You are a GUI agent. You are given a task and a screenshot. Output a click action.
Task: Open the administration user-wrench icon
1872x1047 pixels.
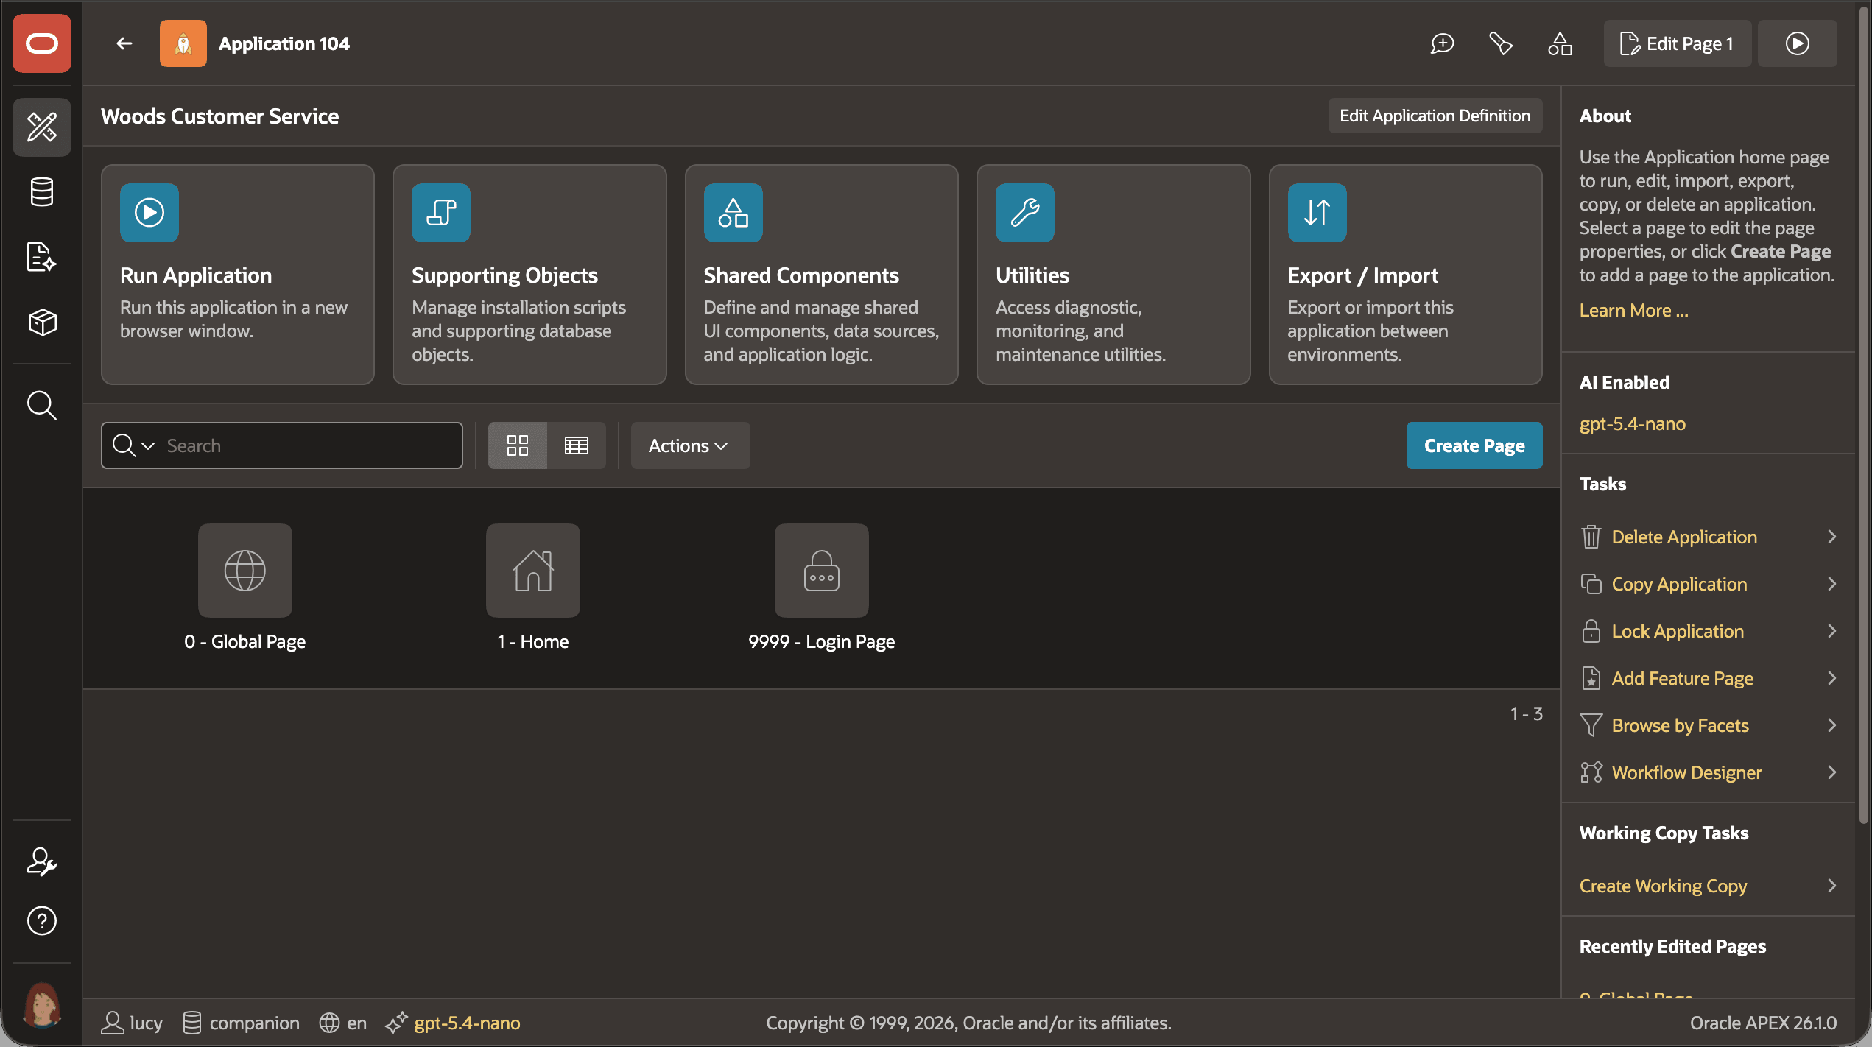tap(42, 861)
